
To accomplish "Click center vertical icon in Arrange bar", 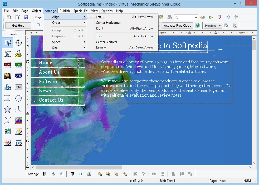I will pos(81,174).
